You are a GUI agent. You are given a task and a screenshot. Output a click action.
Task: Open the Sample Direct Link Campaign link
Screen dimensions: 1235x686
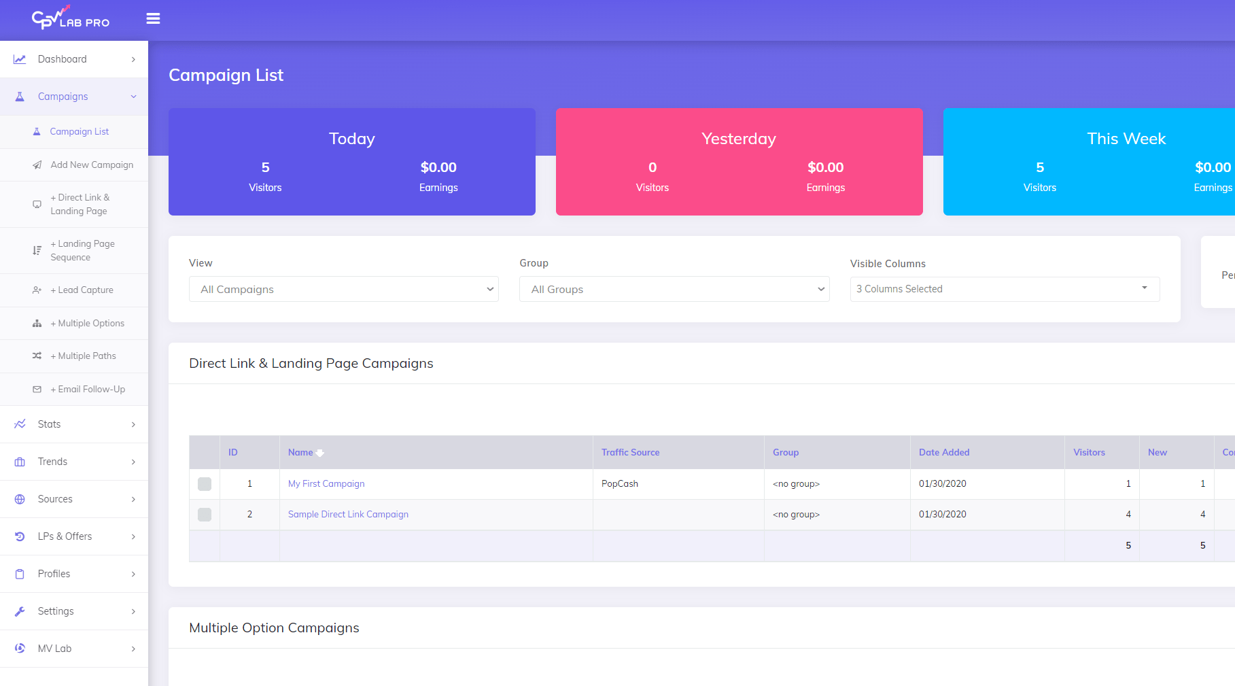click(x=348, y=515)
